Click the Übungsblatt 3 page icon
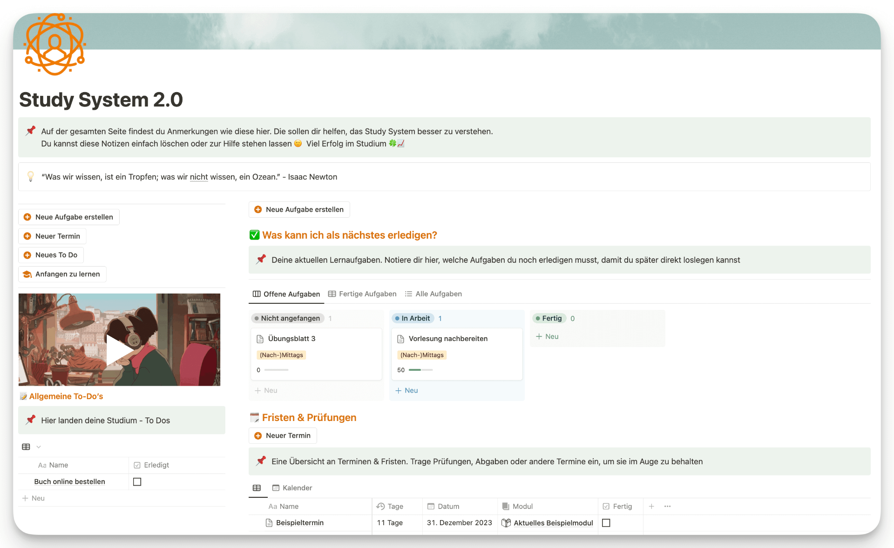 260,339
